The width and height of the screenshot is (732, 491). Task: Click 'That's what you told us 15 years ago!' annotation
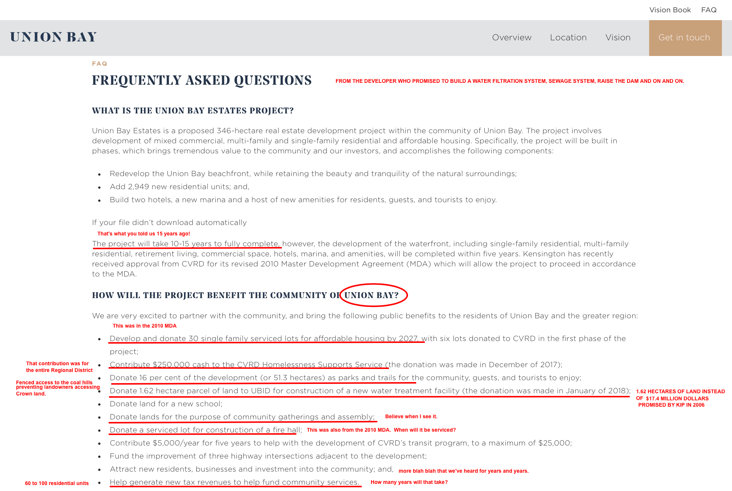144,234
